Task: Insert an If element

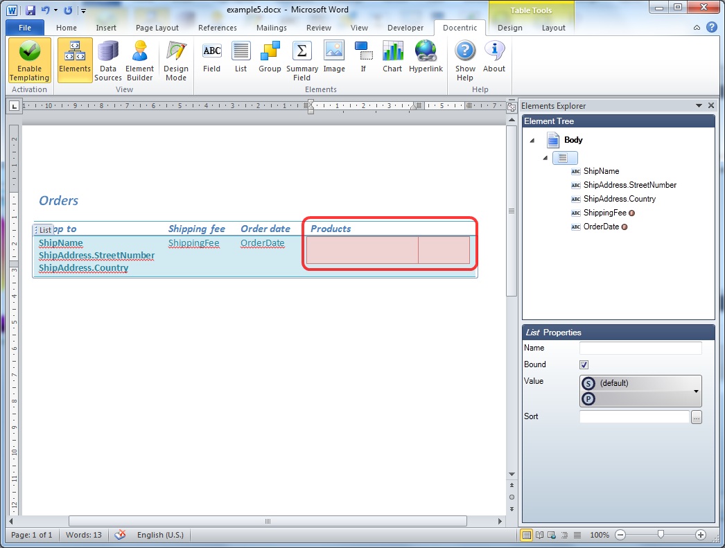Action: pos(363,60)
